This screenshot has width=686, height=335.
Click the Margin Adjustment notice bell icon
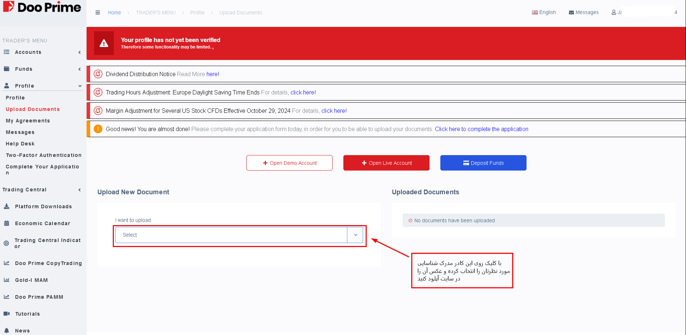click(98, 111)
